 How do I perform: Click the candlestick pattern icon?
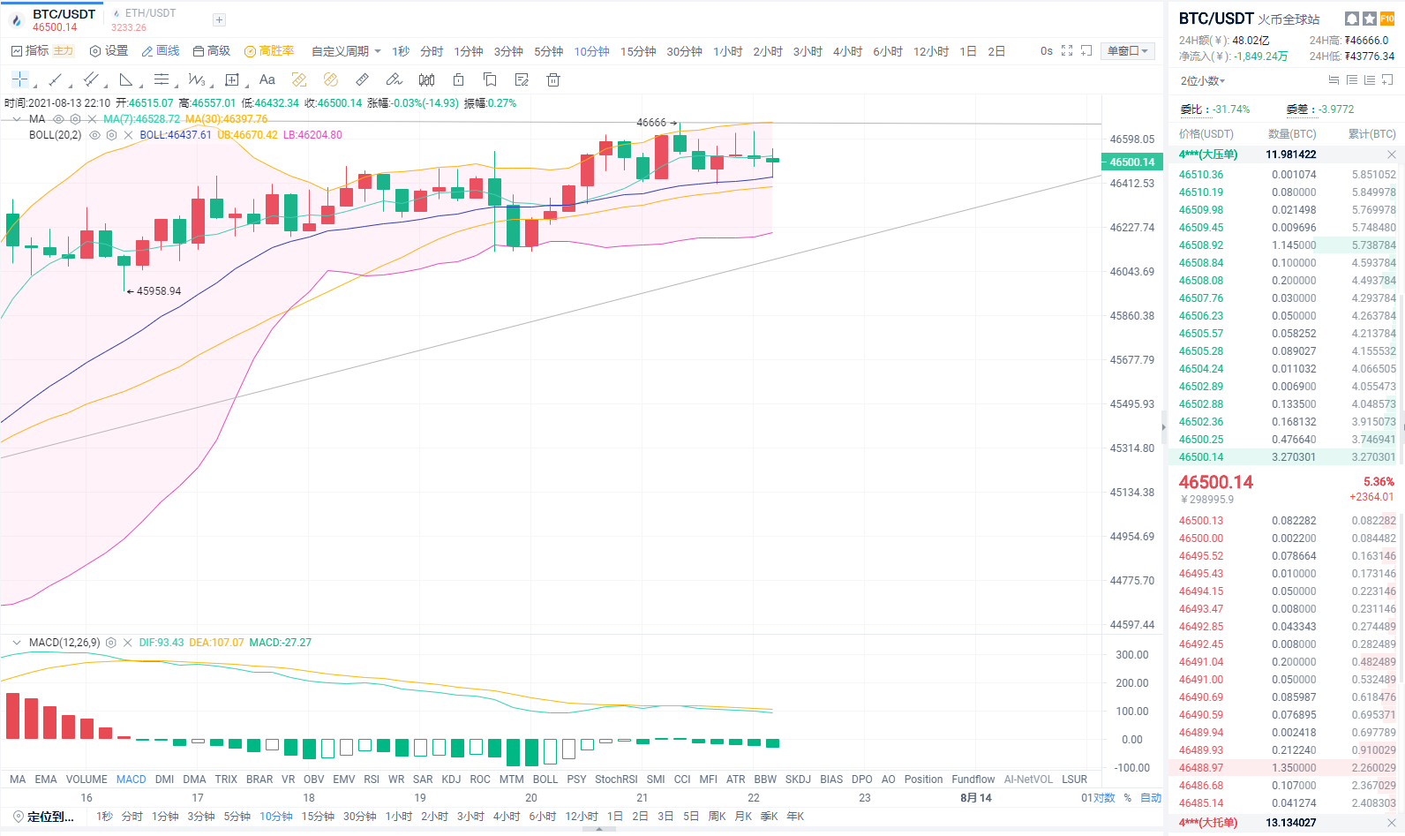click(x=426, y=79)
